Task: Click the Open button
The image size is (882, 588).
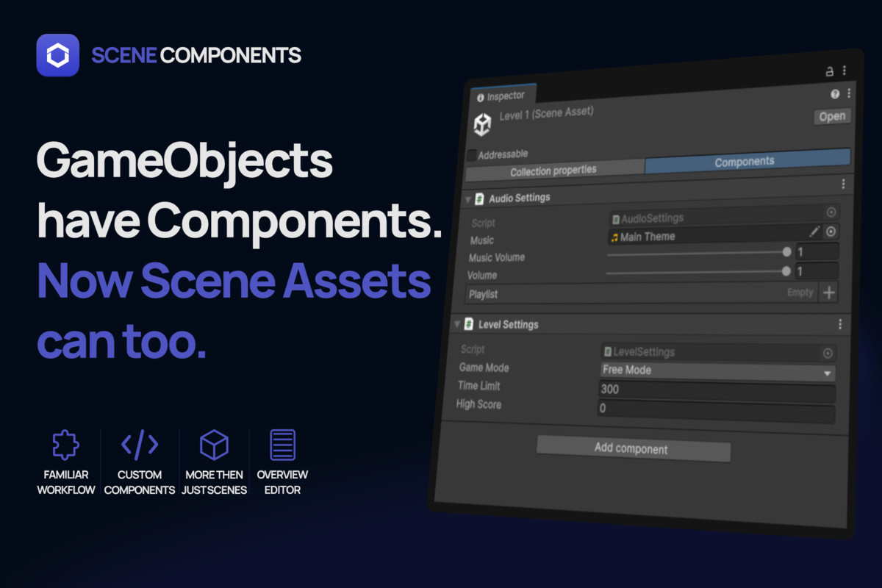Action: pos(832,116)
